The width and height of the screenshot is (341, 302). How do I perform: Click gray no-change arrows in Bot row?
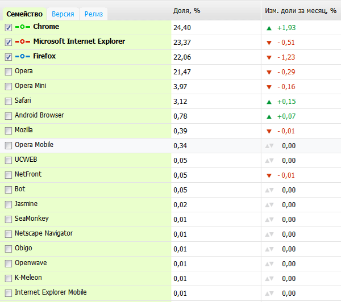(269, 190)
